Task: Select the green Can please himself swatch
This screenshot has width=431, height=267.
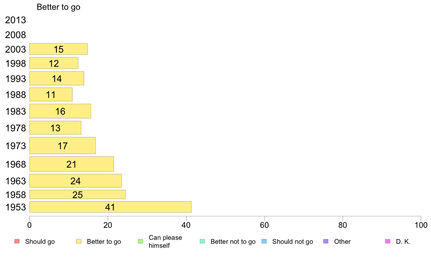Action: coord(140,242)
